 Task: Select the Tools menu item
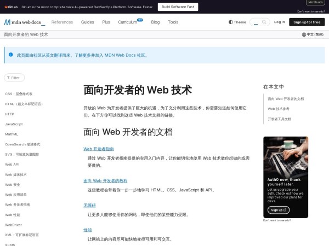(x=173, y=22)
